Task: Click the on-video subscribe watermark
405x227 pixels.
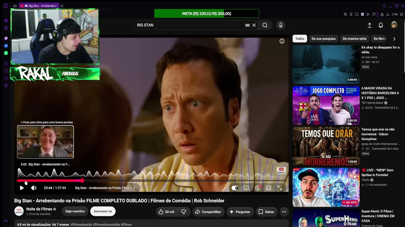Action: pyautogui.click(x=281, y=171)
